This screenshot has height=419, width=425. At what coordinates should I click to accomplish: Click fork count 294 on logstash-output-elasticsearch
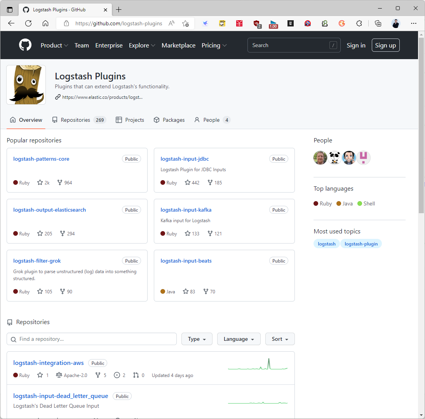tap(67, 234)
